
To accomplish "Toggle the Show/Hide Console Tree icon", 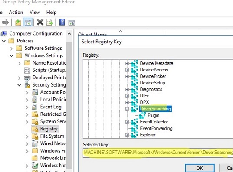I will point(28,23).
